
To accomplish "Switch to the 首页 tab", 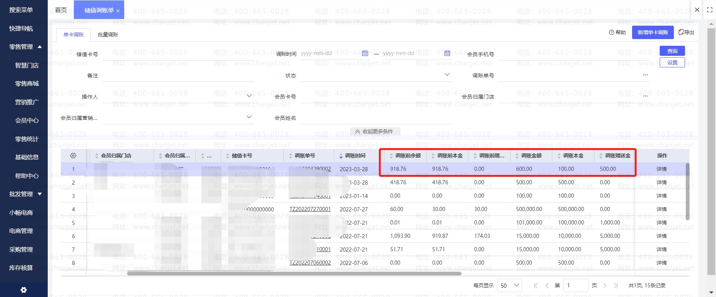I will pyautogui.click(x=61, y=10).
